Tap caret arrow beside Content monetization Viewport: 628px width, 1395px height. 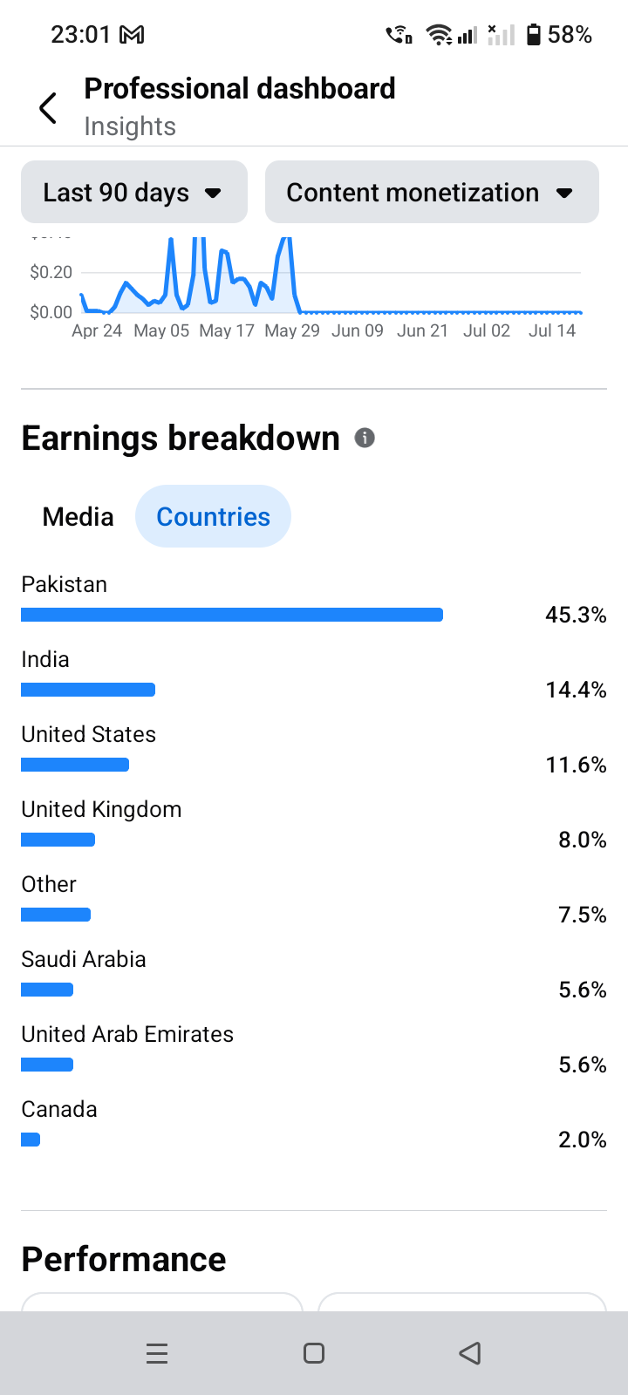(x=564, y=193)
